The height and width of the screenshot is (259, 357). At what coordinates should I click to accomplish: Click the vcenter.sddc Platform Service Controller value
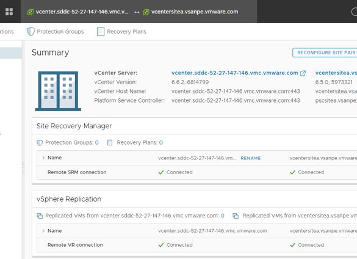[236, 101]
